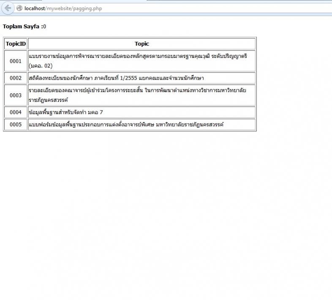This screenshot has width=332, height=300.
Task: Select TopicID cell 0005
Action: [x=16, y=124]
